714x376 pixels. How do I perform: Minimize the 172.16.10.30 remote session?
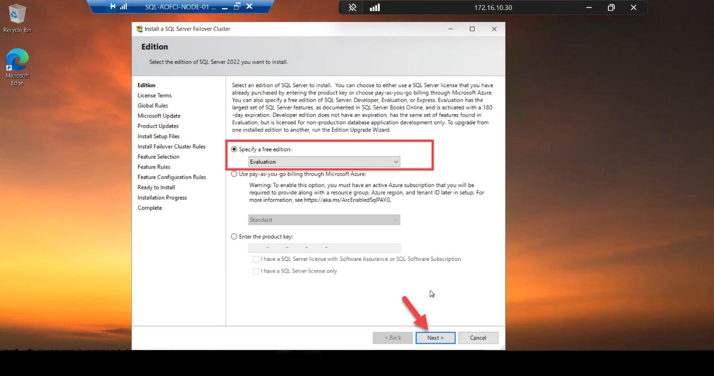589,8
